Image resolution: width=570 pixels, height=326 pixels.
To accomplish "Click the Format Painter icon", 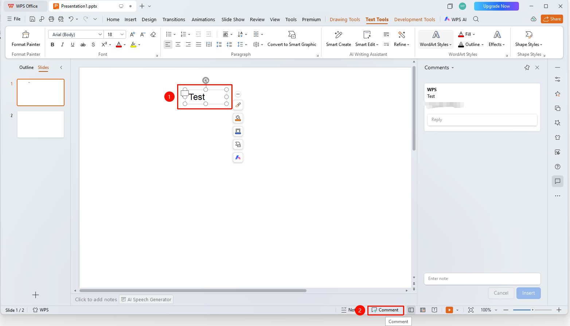I will tap(26, 35).
